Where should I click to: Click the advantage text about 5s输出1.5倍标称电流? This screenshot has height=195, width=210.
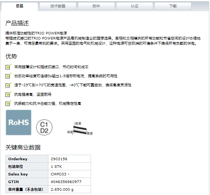(x=66, y=76)
